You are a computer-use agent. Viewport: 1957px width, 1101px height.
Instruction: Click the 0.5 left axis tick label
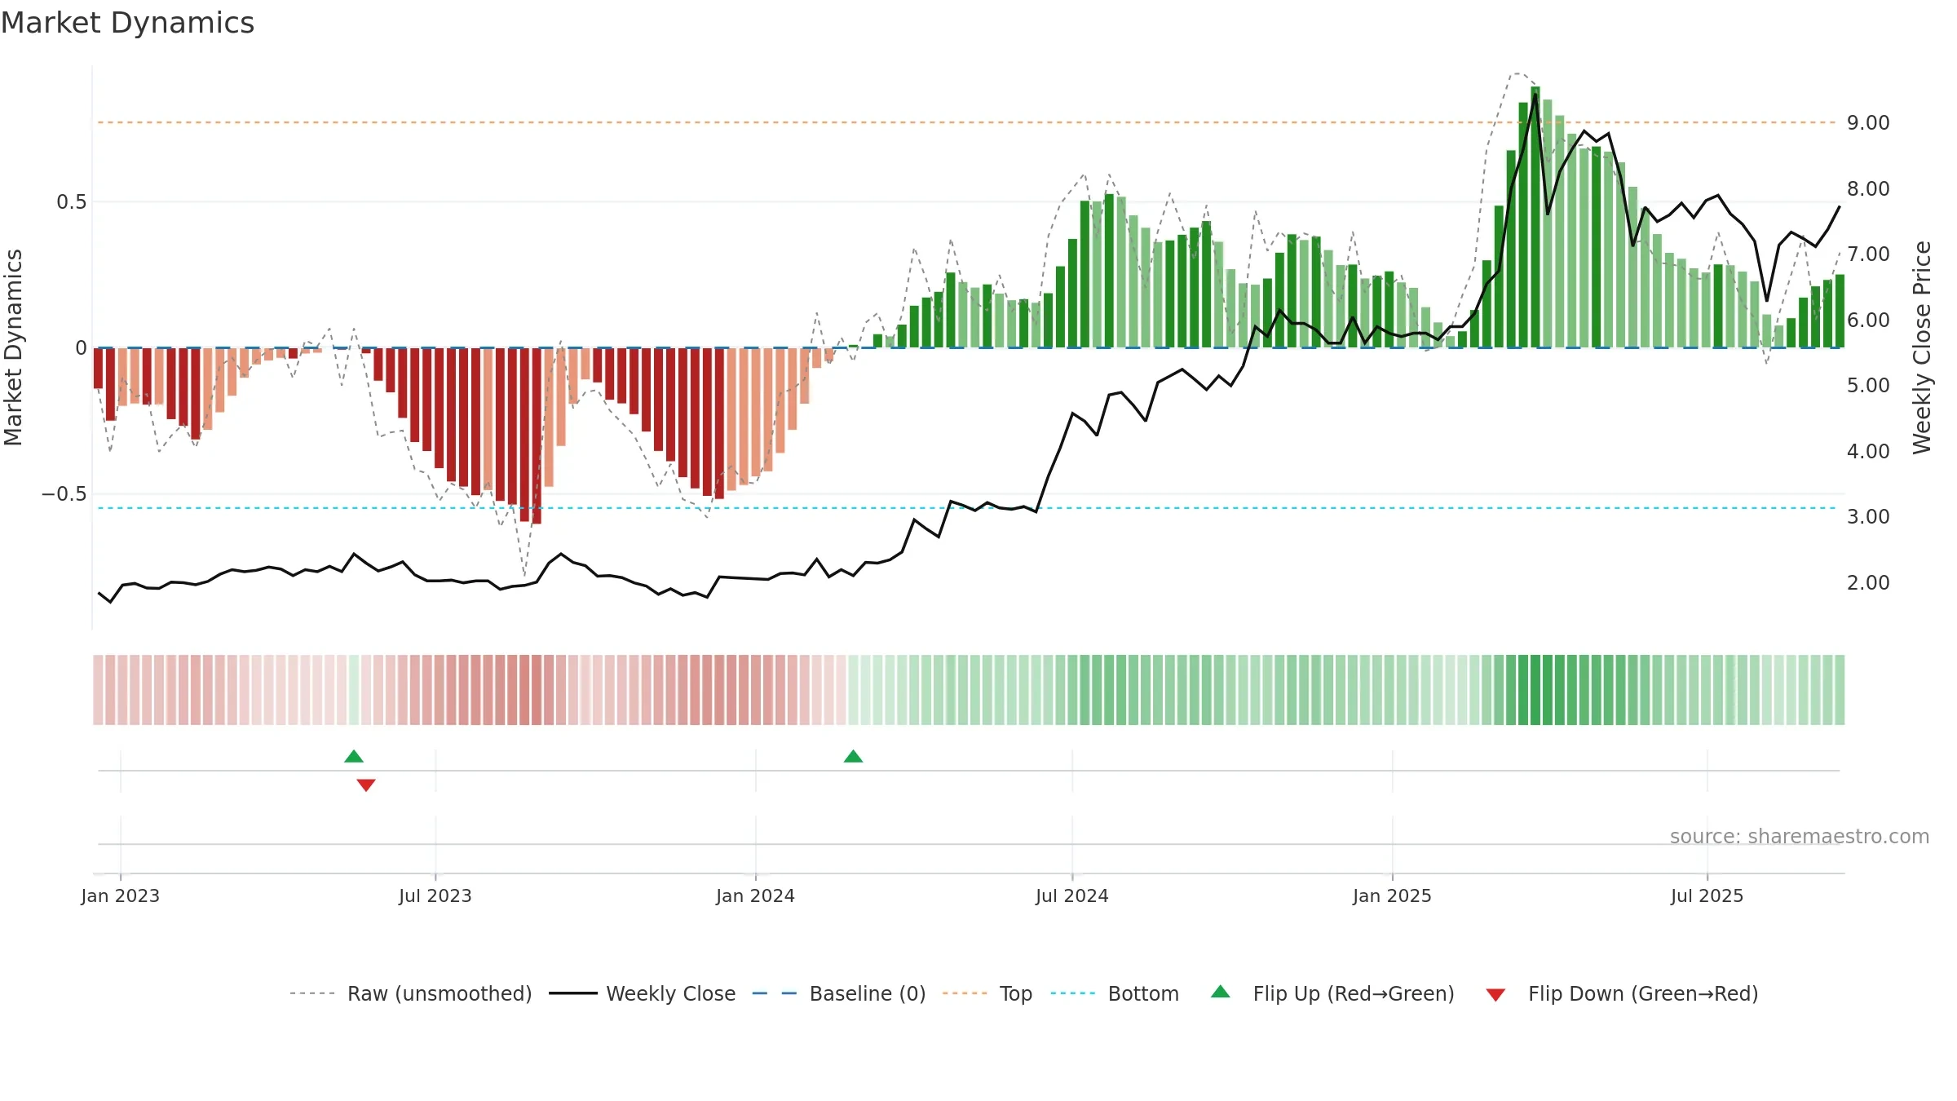point(72,202)
